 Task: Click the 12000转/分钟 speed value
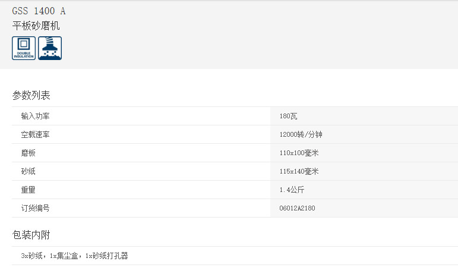click(301, 135)
